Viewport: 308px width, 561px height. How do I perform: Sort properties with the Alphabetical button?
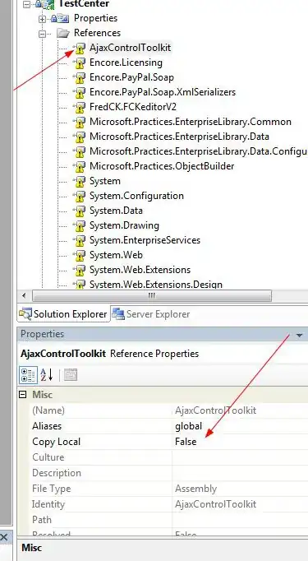[x=46, y=374]
